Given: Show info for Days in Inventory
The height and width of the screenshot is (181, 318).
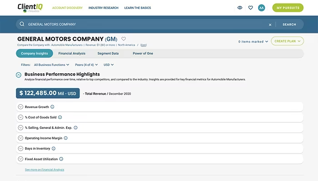Looking at the screenshot, I should (54, 148).
